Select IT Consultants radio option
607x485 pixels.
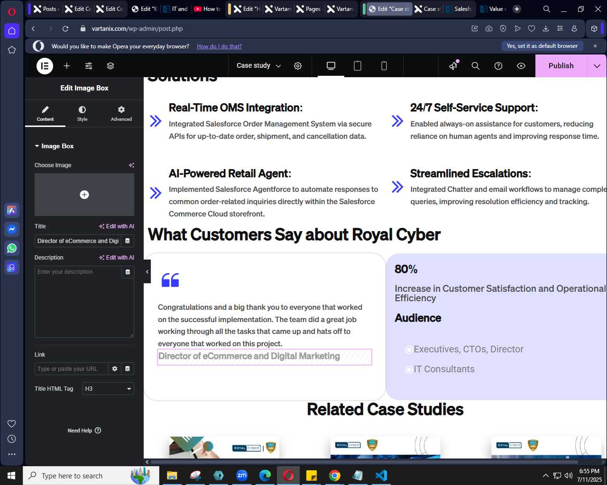[409, 369]
